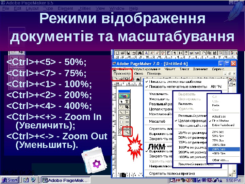Select 'Entire Pasteboard' menu entry
245x184 pixels.
pyautogui.click(x=224, y=125)
